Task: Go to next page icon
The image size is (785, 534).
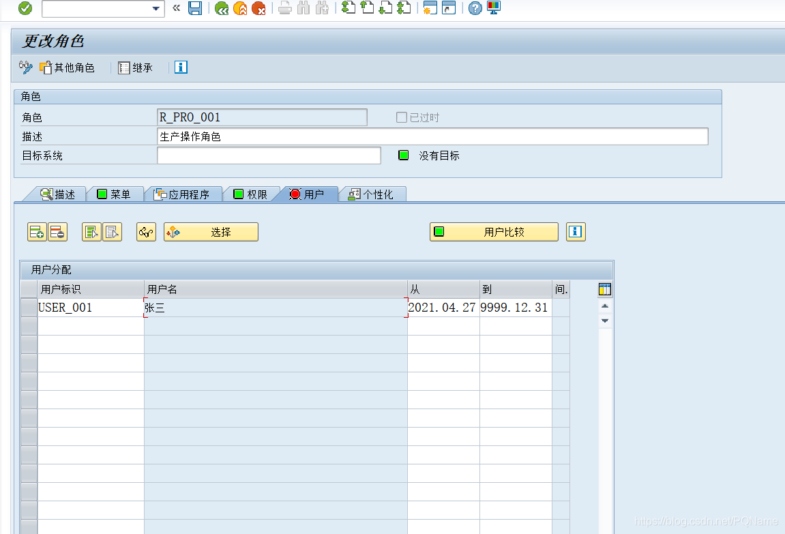Action: click(385, 8)
